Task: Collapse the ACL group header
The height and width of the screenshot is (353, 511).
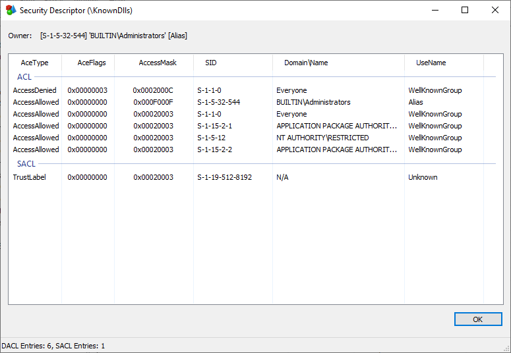Action: click(24, 77)
